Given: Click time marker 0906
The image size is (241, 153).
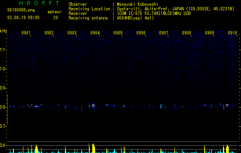Looking at the screenshot, I should [141, 33].
